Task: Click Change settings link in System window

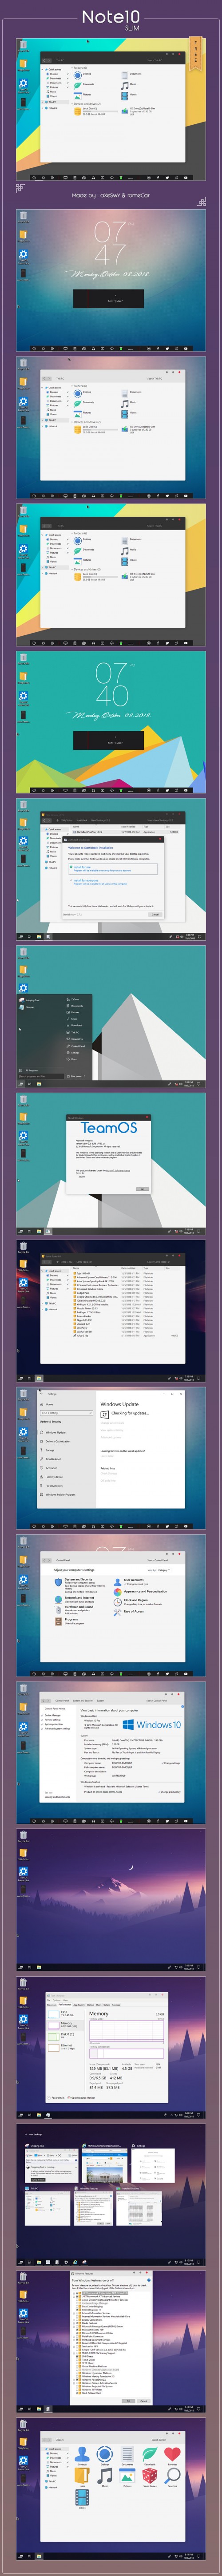Action: click(172, 1762)
